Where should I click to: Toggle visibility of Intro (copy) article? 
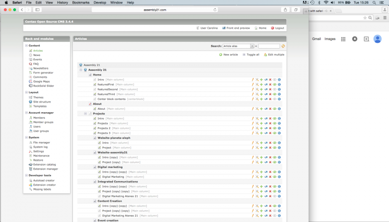(275, 157)
